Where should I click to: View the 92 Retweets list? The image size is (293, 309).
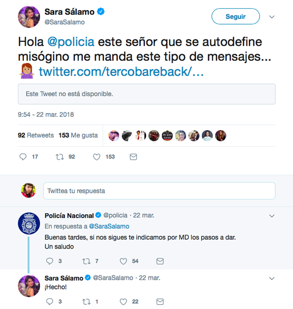36,135
